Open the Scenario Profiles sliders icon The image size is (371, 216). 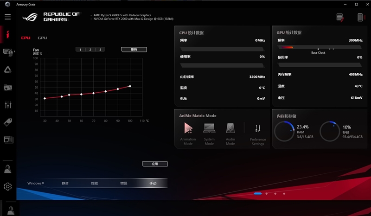[x=8, y=105]
